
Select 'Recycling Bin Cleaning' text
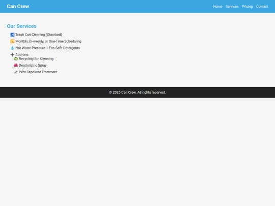36,58
